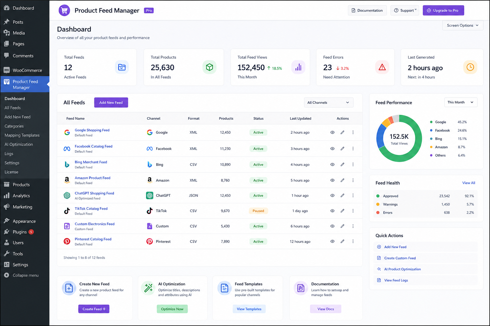Viewport: 490px width, 326px height.
Task: Click the View Docs button
Action: pos(326,309)
